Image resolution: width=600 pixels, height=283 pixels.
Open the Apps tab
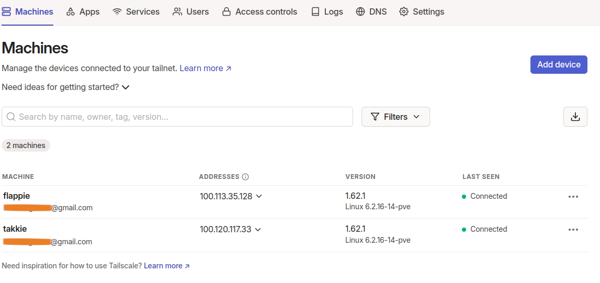point(83,12)
